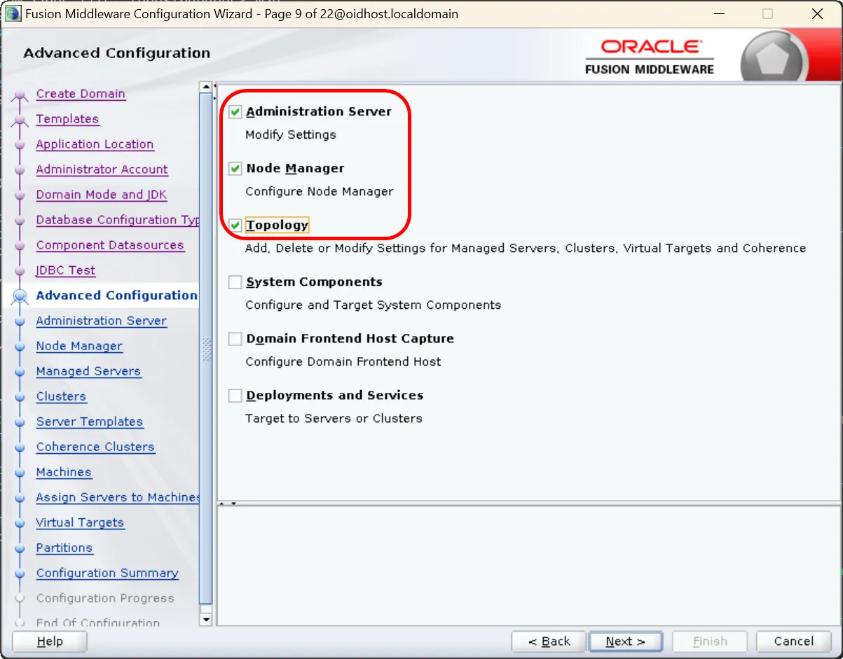
Task: Click the wizard globe icon in title bar
Action: 13,13
